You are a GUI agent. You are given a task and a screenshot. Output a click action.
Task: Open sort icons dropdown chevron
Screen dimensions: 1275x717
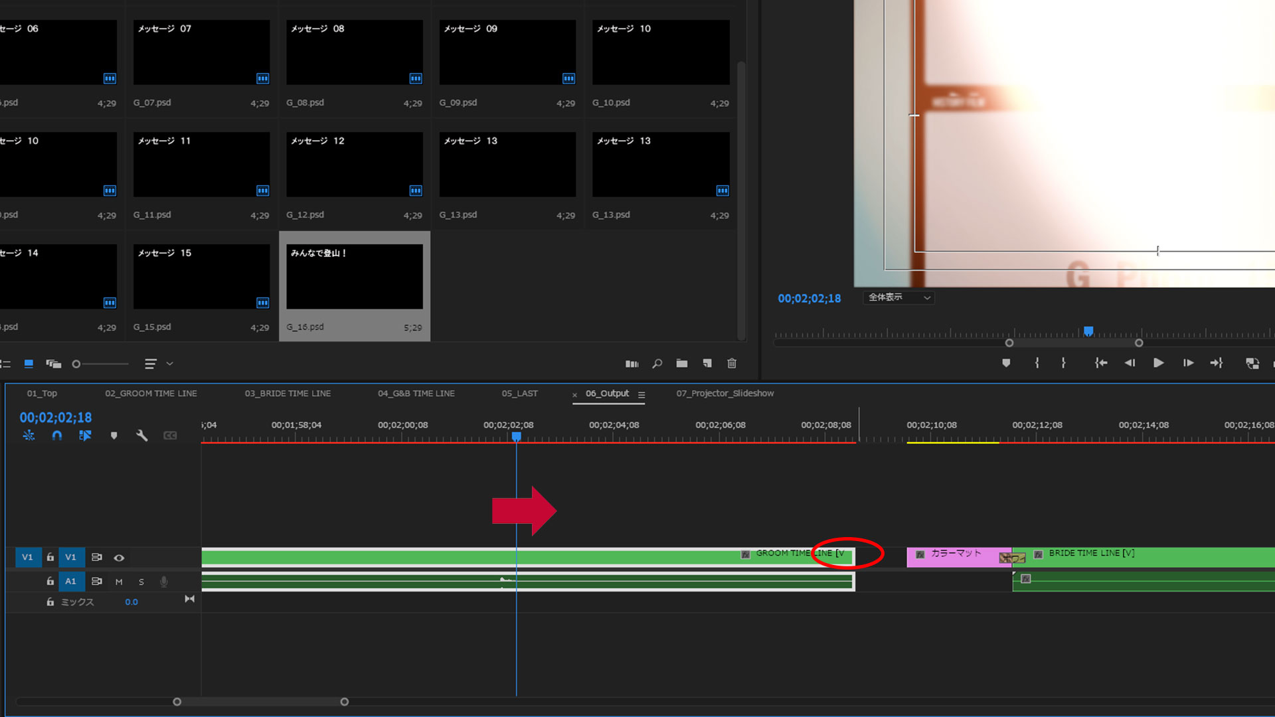169,364
